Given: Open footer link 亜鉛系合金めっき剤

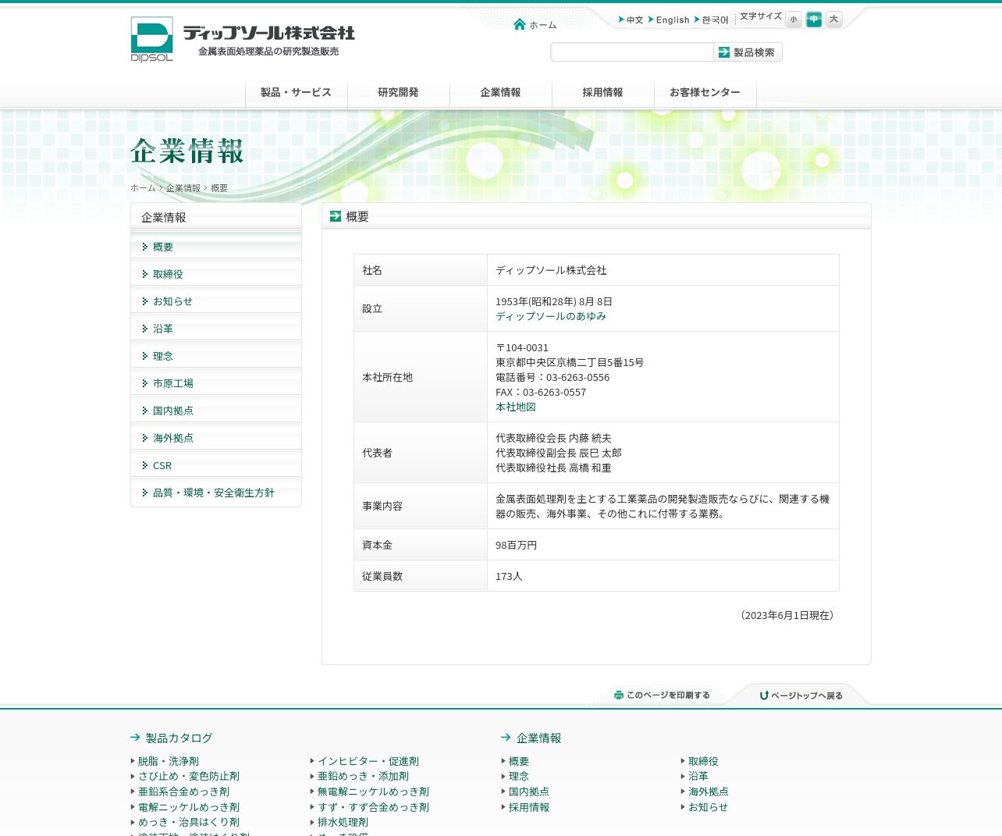Looking at the screenshot, I should [x=183, y=792].
